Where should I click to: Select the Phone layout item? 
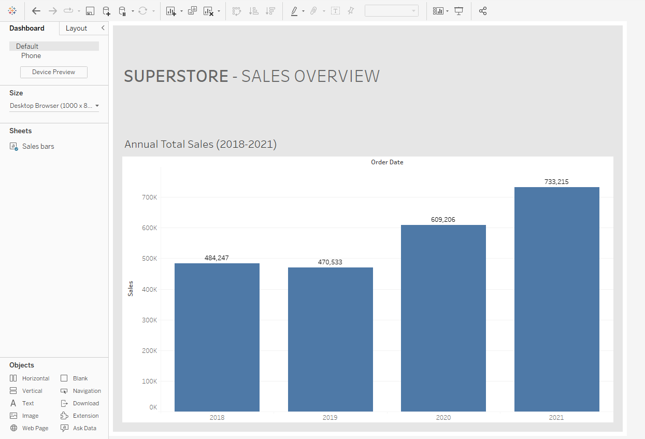pos(31,56)
